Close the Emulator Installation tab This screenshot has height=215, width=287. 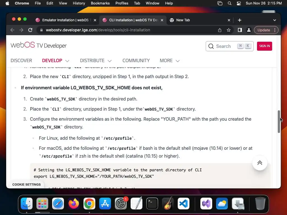pos(95,20)
